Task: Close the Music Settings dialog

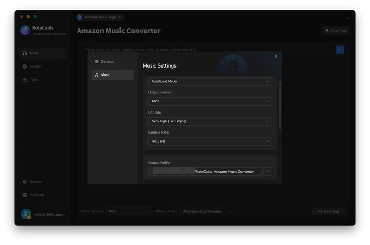Action: coord(276,56)
